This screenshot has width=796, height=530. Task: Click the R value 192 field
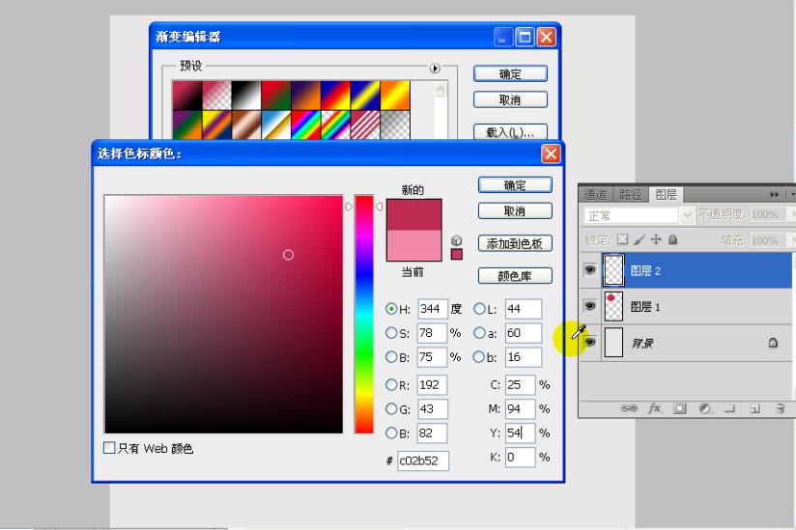pyautogui.click(x=433, y=385)
